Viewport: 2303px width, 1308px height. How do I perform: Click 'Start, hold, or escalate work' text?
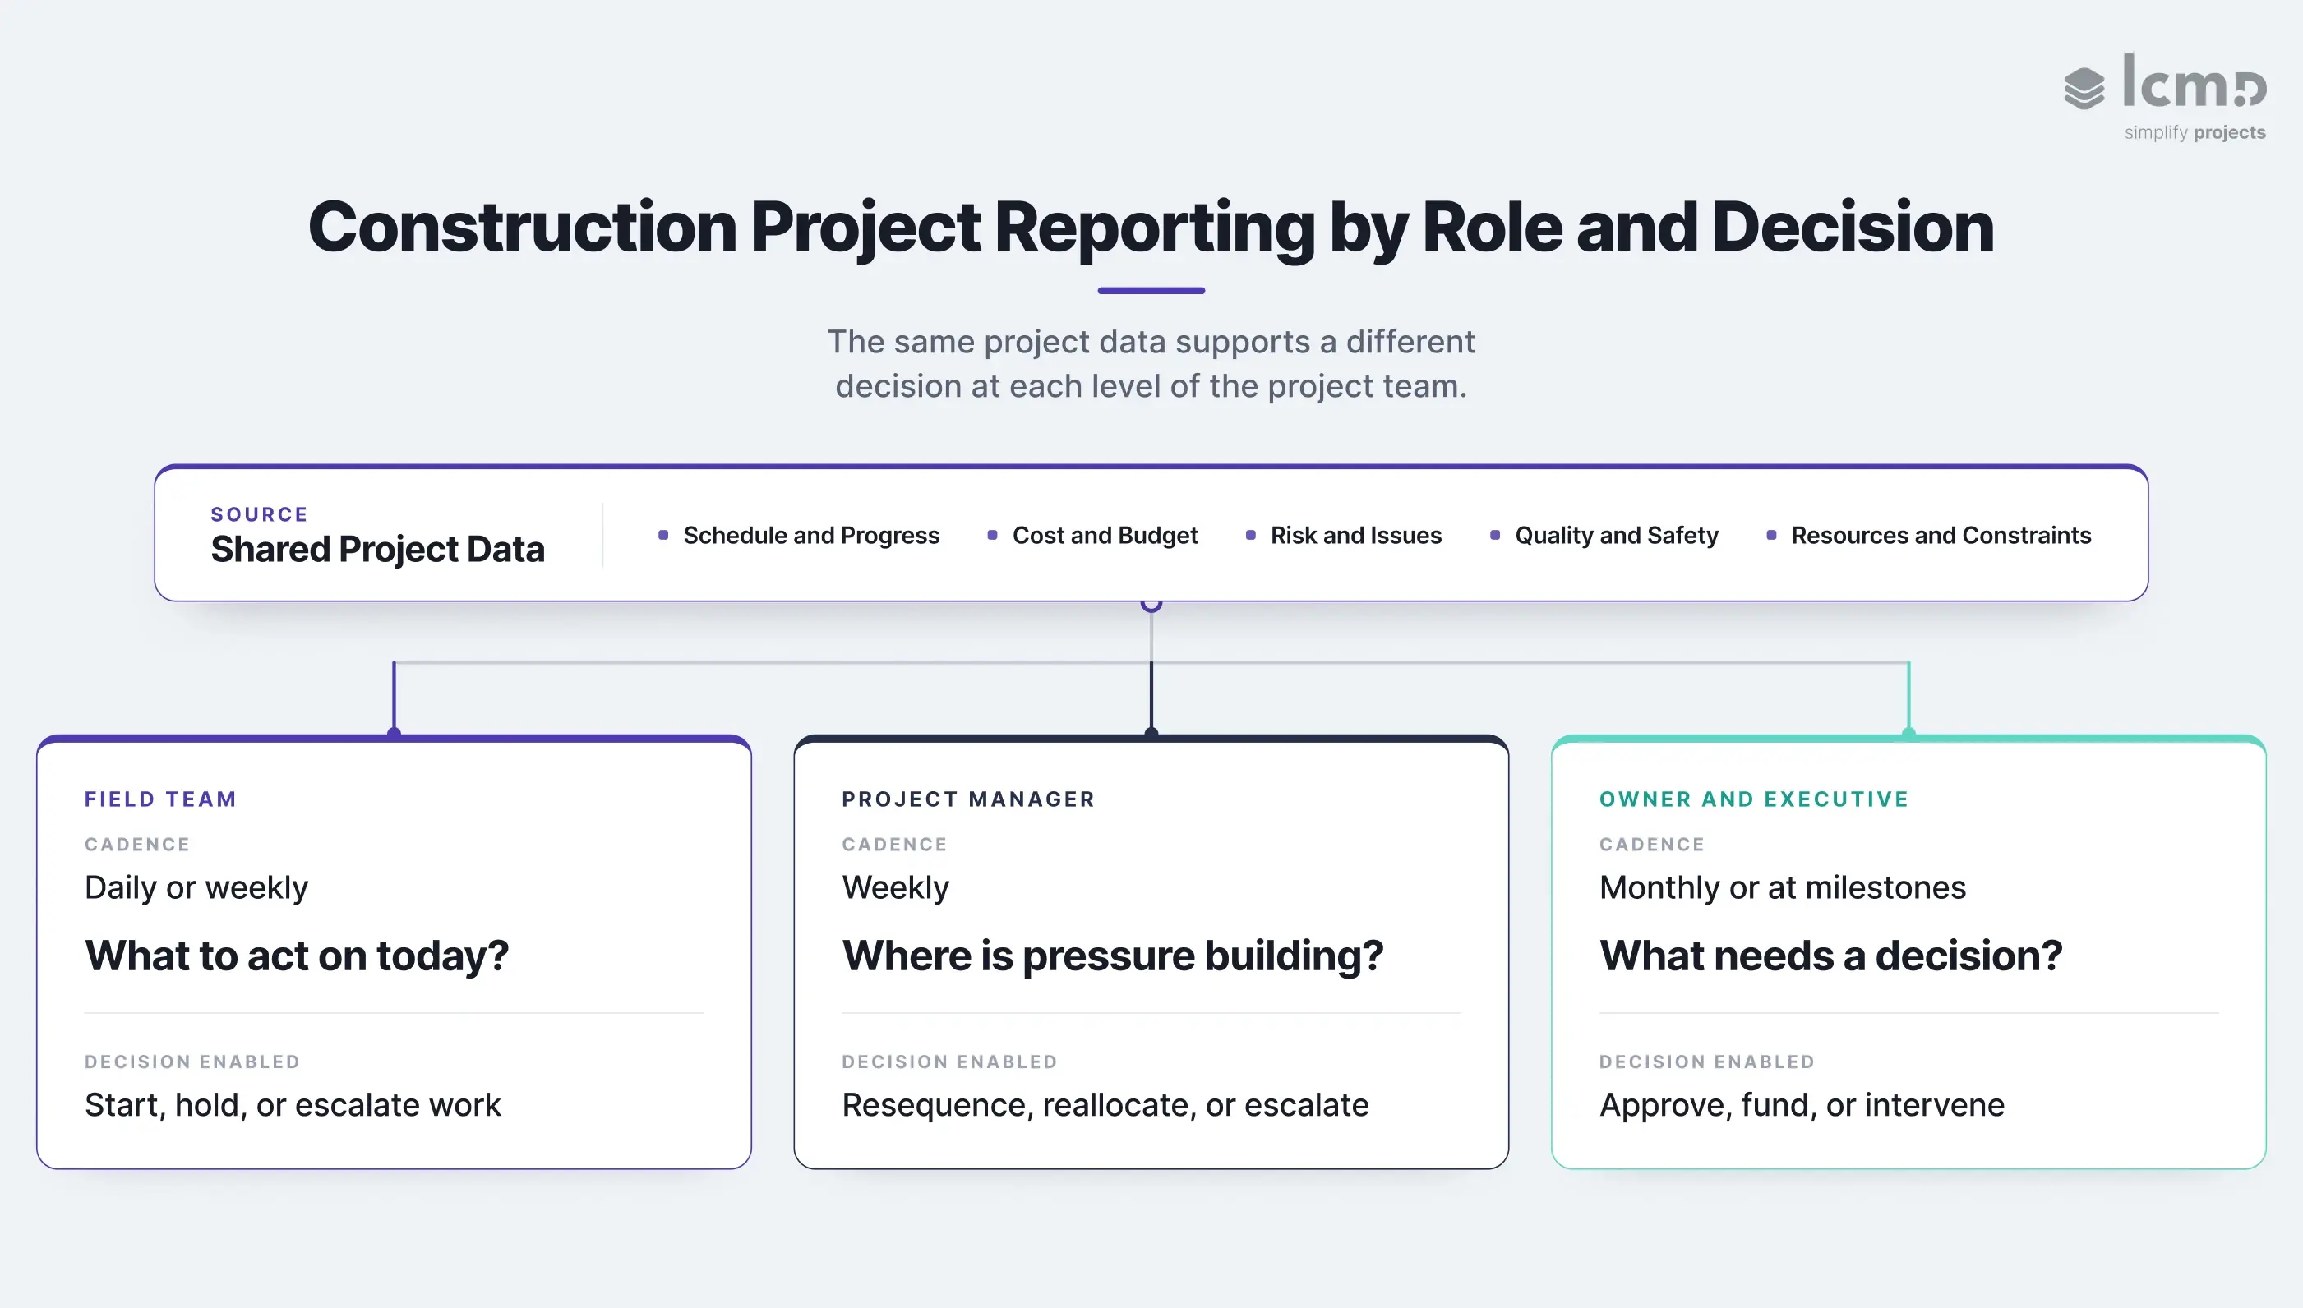tap(292, 1105)
